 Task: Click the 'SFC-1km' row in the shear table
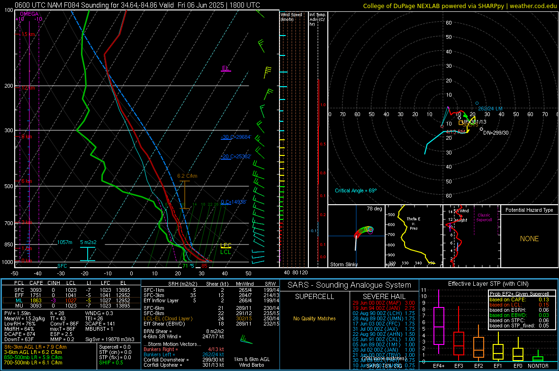pos(211,290)
